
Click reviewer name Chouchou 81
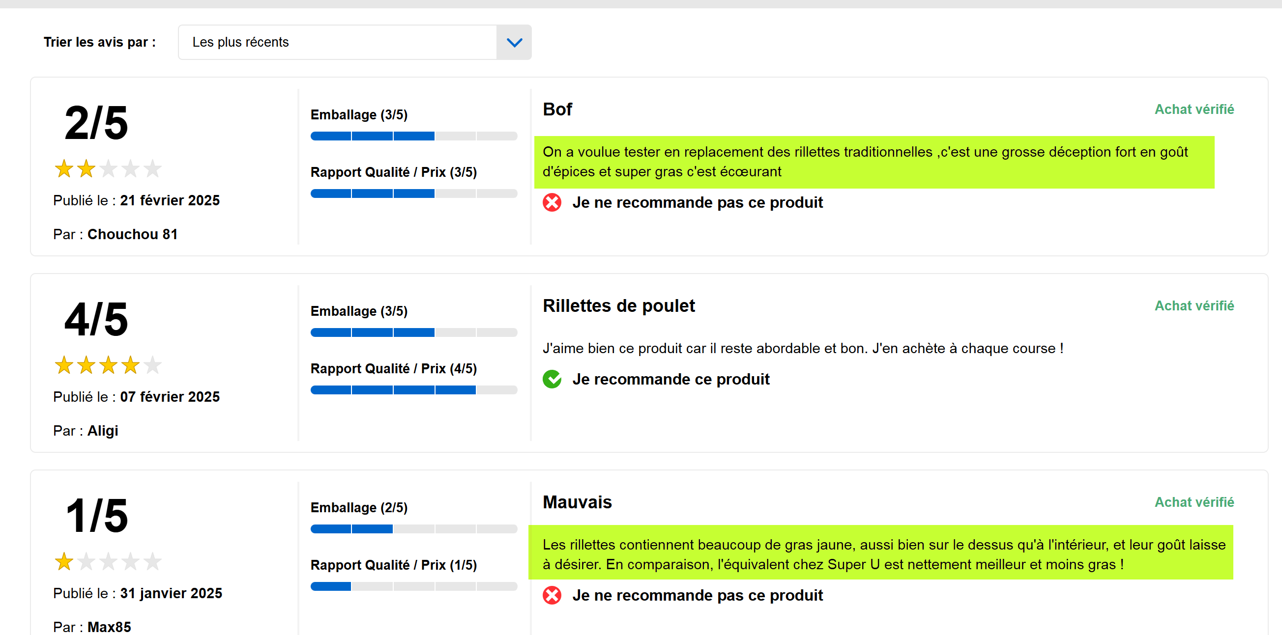coord(132,234)
